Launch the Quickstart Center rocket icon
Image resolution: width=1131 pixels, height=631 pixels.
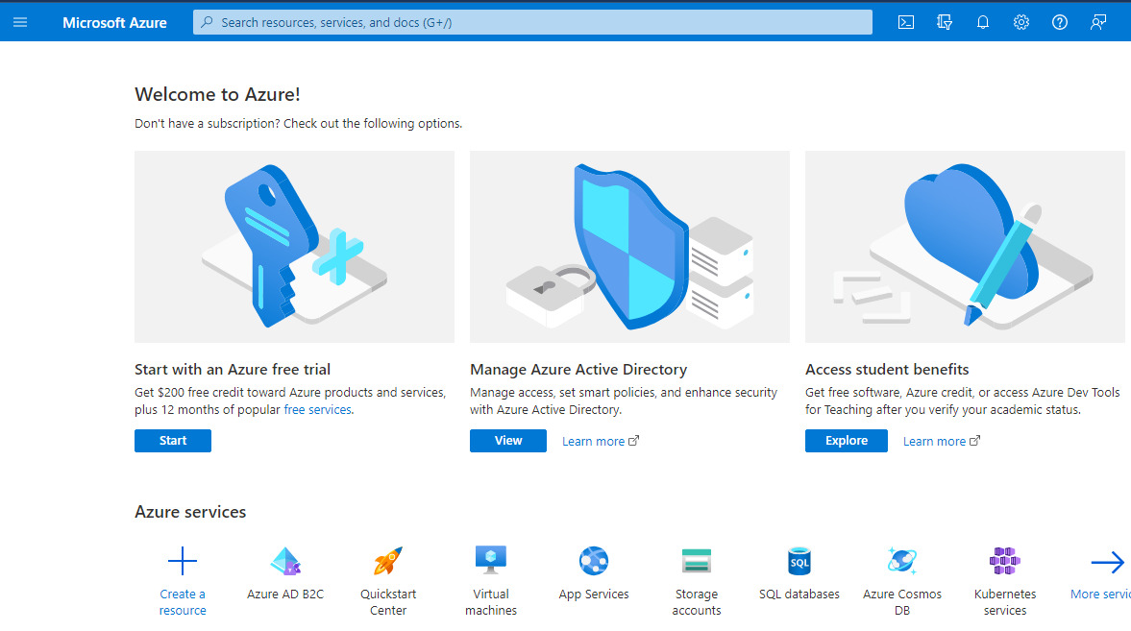388,561
